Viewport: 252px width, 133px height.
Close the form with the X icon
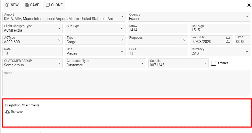249,5
